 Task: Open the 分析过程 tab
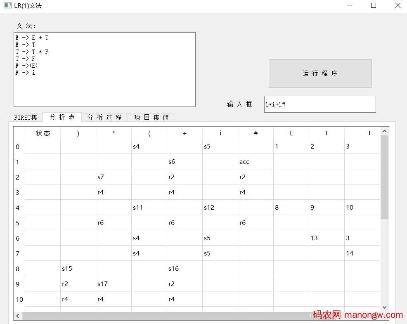point(104,117)
